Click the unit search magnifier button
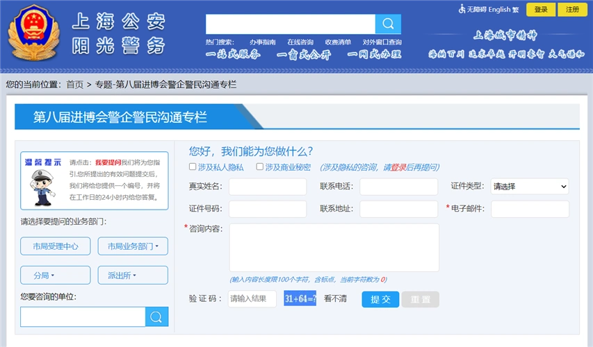593x347 pixels. (156, 316)
